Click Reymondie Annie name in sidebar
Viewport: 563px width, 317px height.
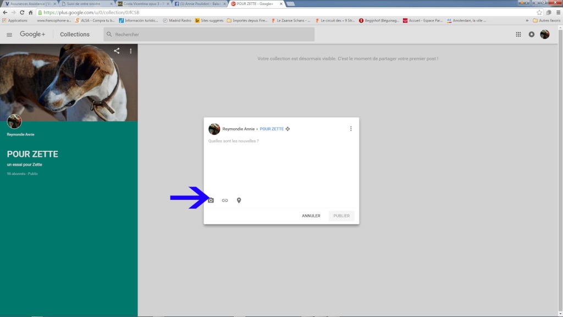[20, 134]
